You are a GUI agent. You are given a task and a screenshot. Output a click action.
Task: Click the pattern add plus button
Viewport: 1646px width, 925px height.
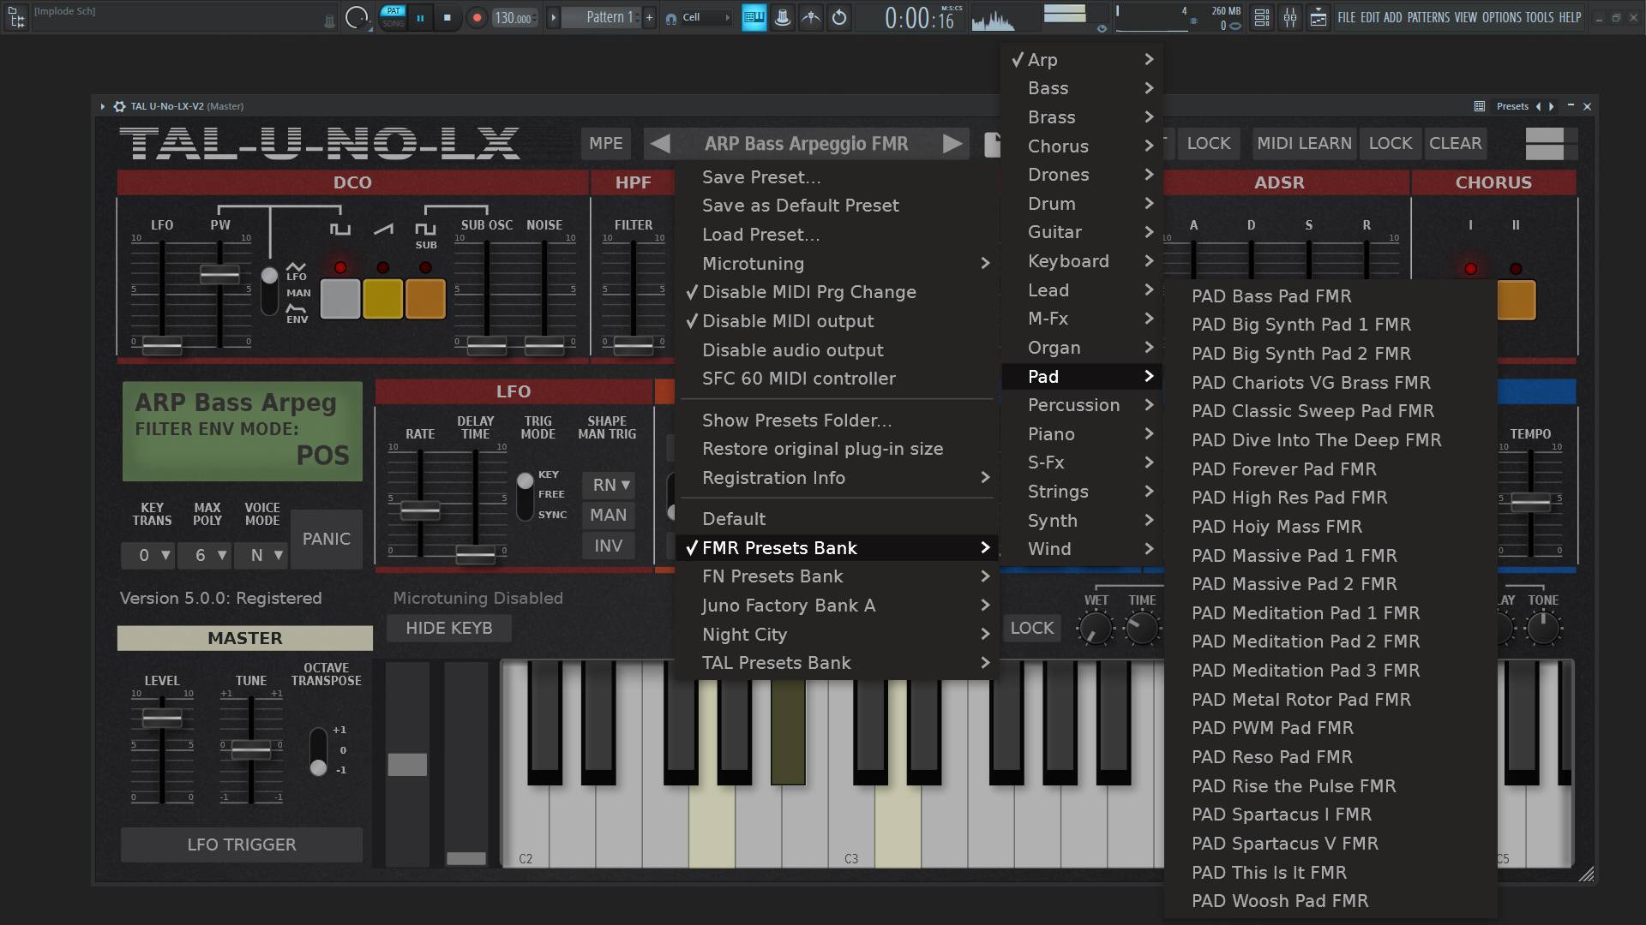(x=649, y=17)
